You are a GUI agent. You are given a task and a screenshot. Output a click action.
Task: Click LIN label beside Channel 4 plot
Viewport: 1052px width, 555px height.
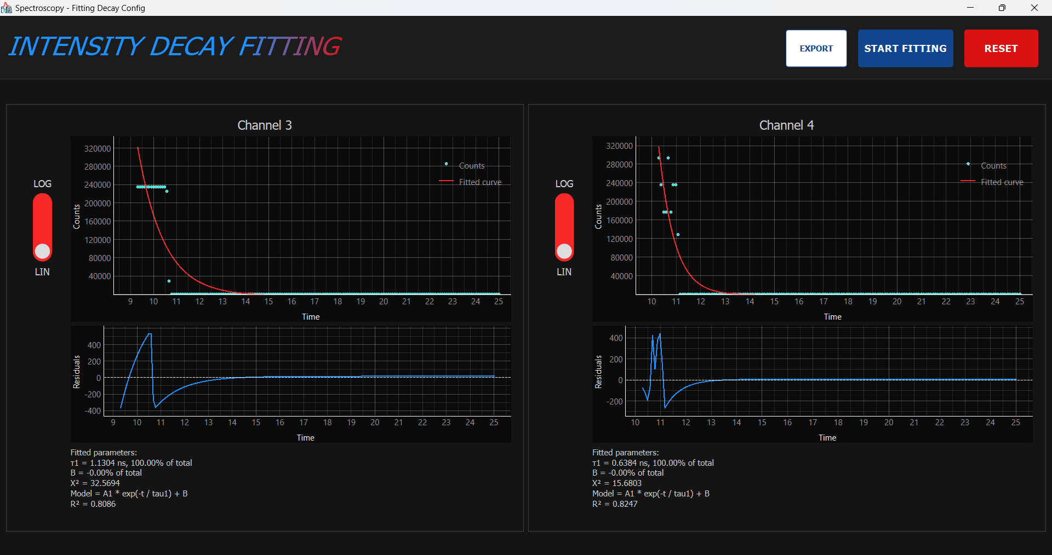tap(564, 271)
